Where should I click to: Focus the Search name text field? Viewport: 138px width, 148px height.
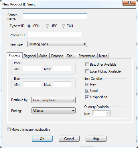tap(55, 16)
